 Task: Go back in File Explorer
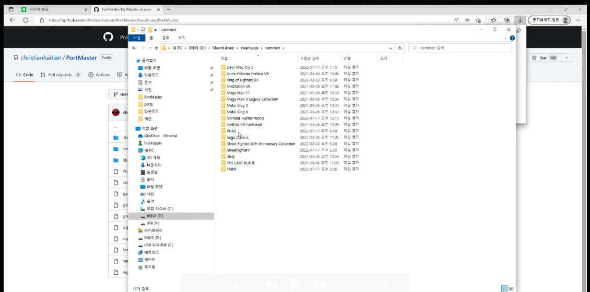click(x=134, y=48)
